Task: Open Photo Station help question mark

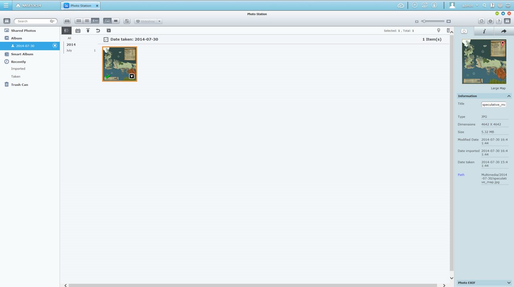Action: pyautogui.click(x=499, y=21)
